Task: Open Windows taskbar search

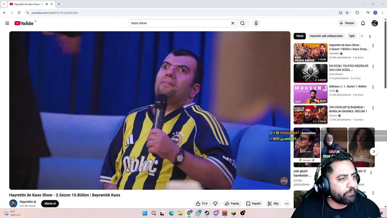Action: [154, 213]
